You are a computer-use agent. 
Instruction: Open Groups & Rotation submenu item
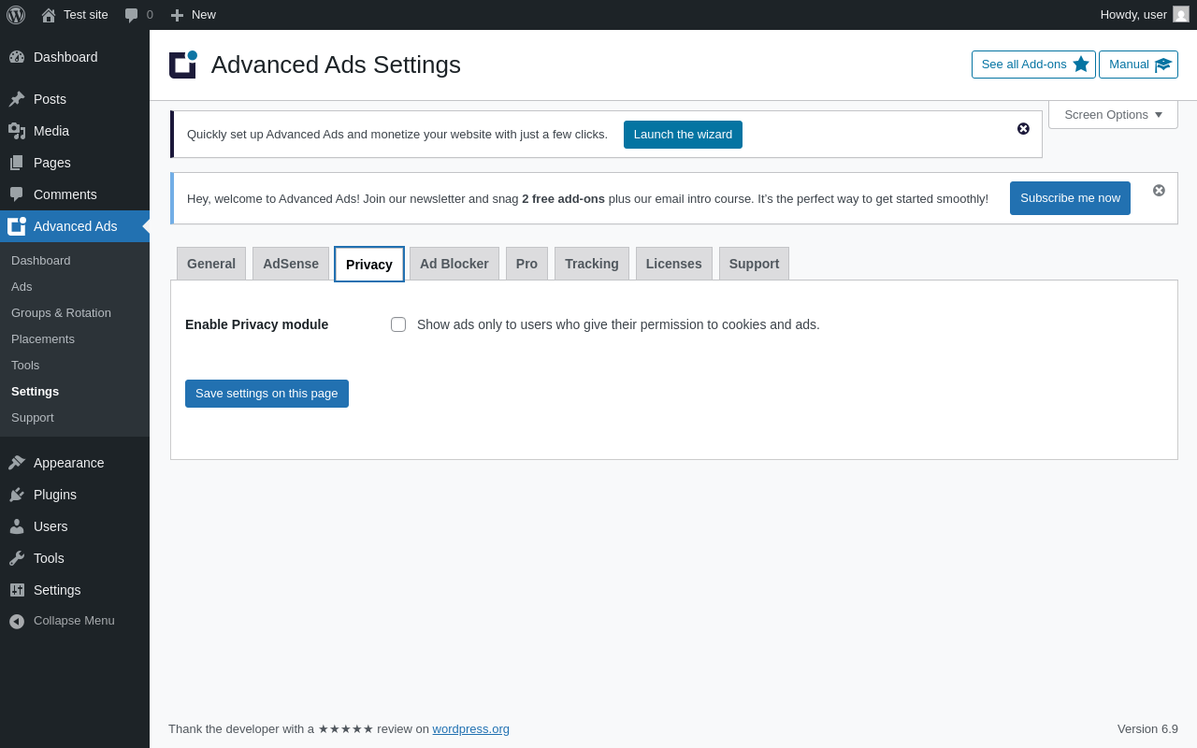click(61, 312)
